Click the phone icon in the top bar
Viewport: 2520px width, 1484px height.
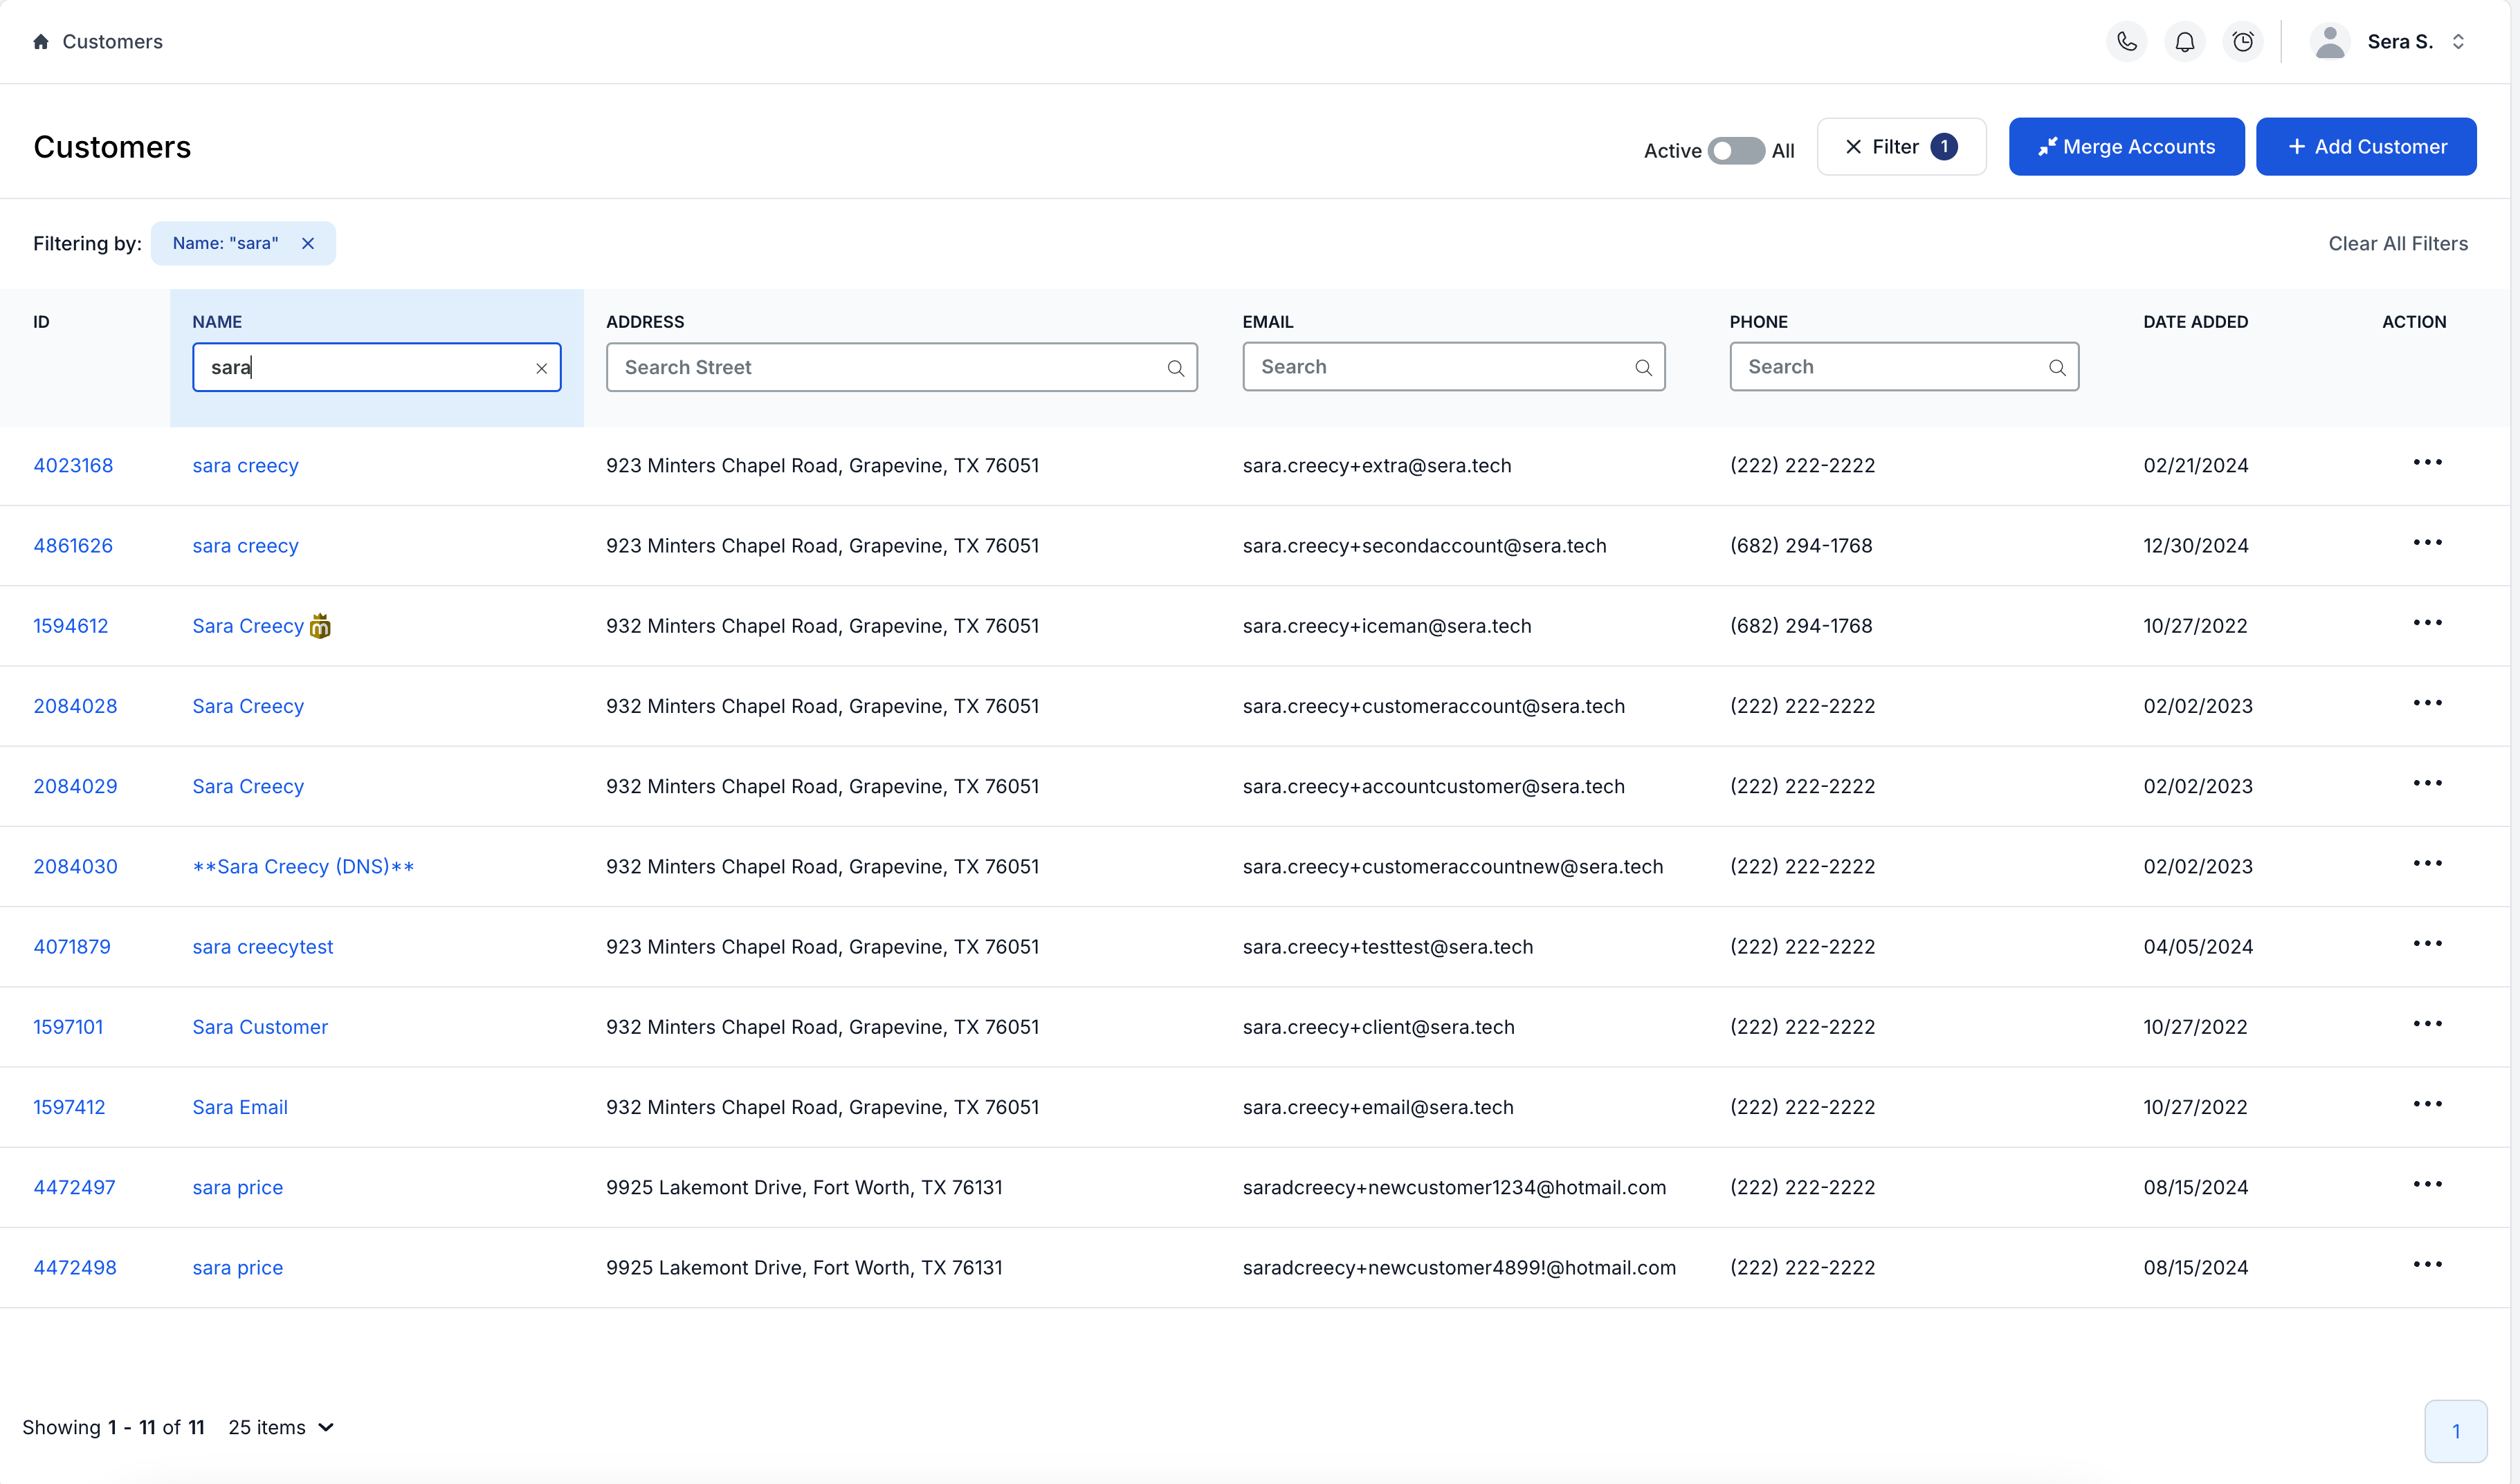2127,41
